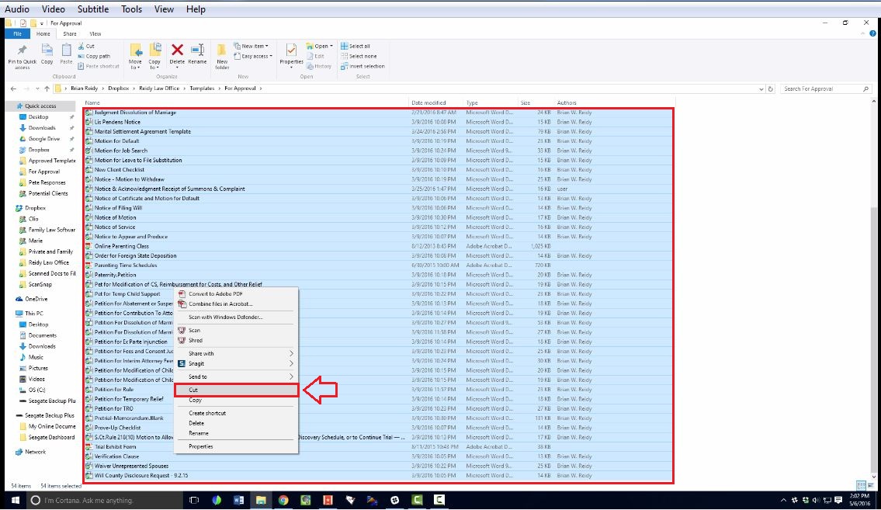Click the Rename icon in Organize group
Viewport: 881px width, 510px height.
click(197, 50)
